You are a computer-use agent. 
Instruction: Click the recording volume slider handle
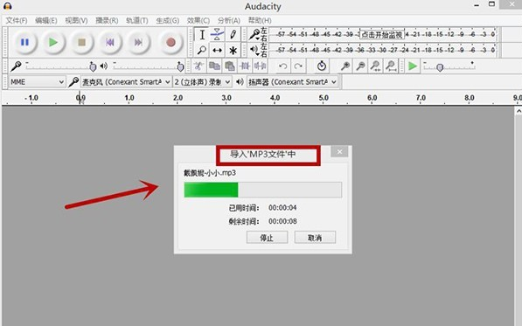pos(93,67)
